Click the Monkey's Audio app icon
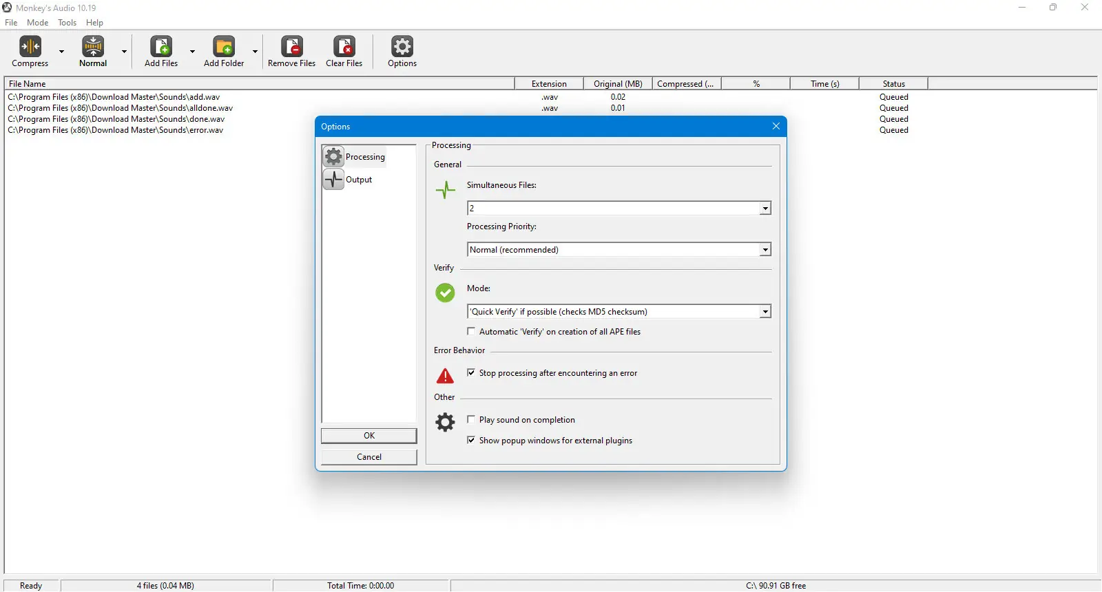This screenshot has width=1102, height=592. 7,8
